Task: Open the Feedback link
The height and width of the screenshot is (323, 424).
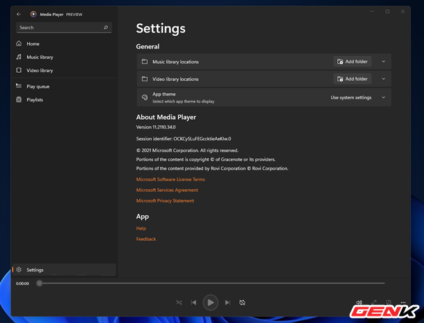Action: click(146, 239)
